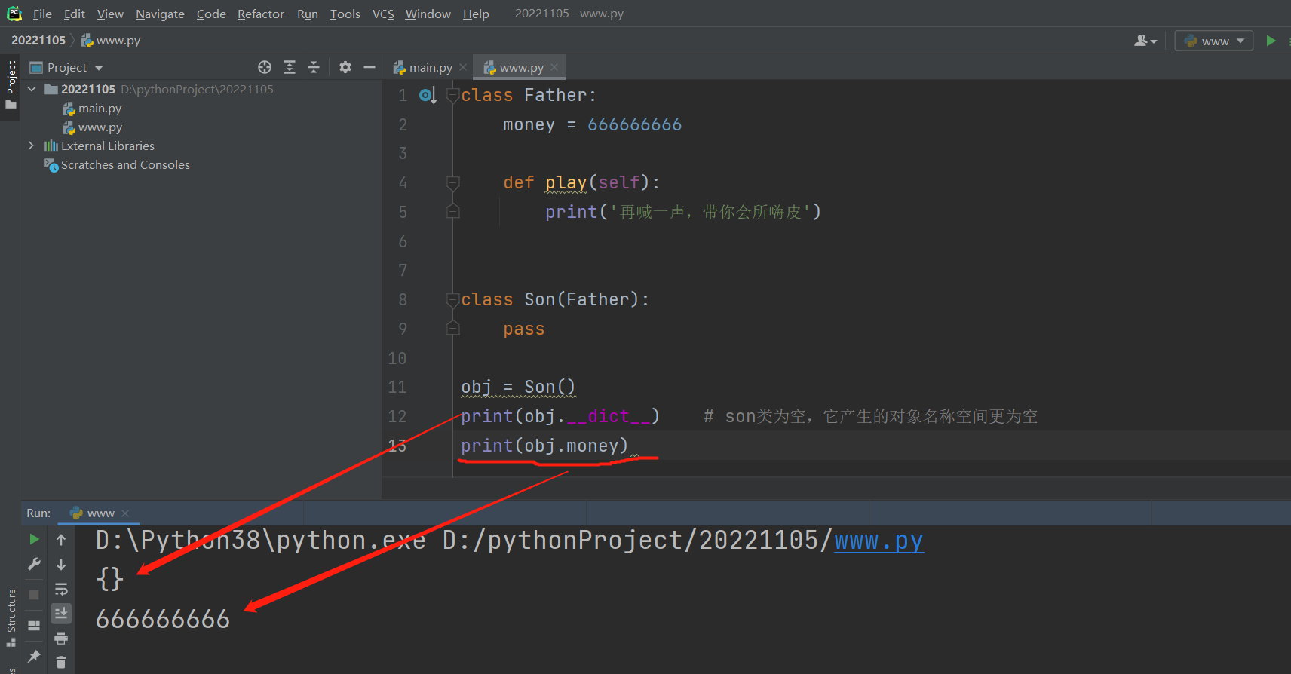Open run configuration wrench icon
This screenshot has width=1291, height=674.
tap(34, 564)
